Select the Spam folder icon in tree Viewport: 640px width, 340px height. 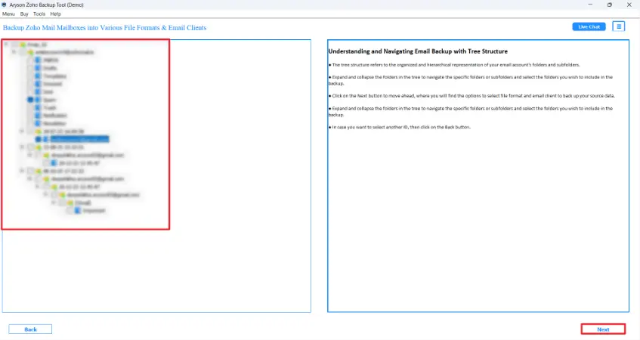tap(38, 100)
